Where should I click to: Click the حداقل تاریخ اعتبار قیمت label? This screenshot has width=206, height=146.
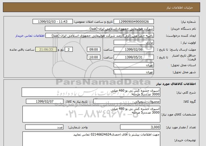click(184, 57)
